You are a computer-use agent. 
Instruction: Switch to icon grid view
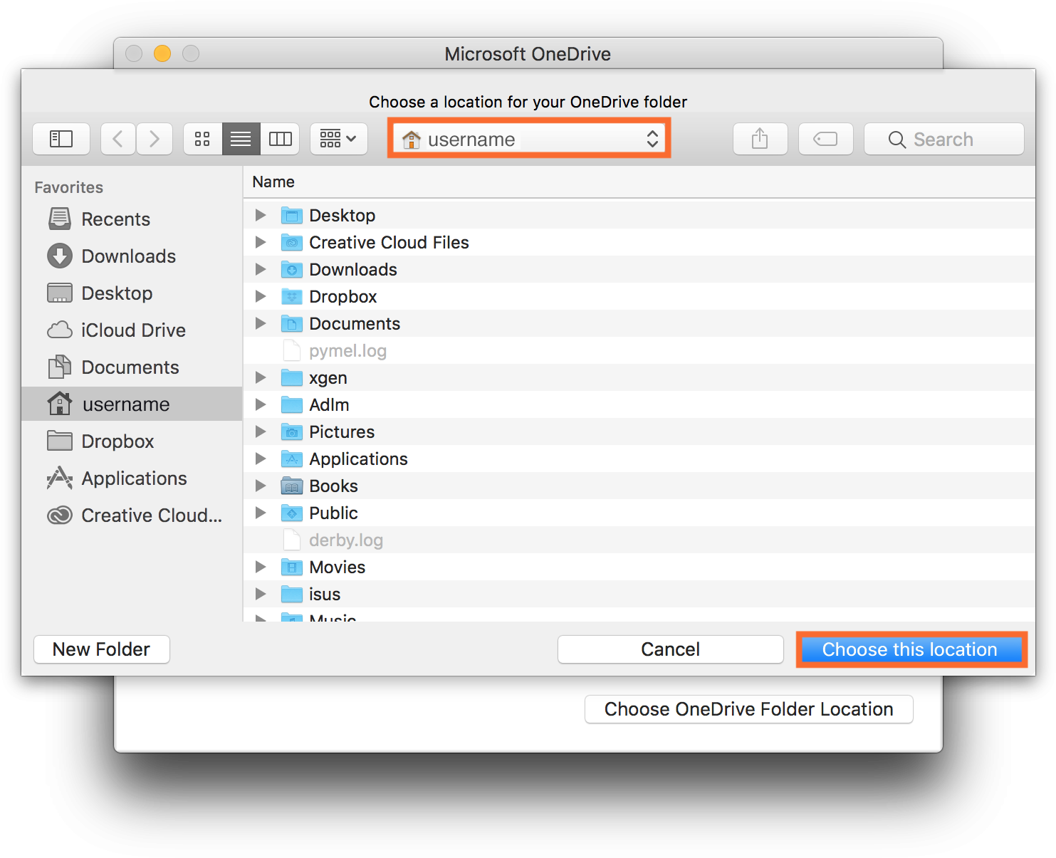pos(203,139)
